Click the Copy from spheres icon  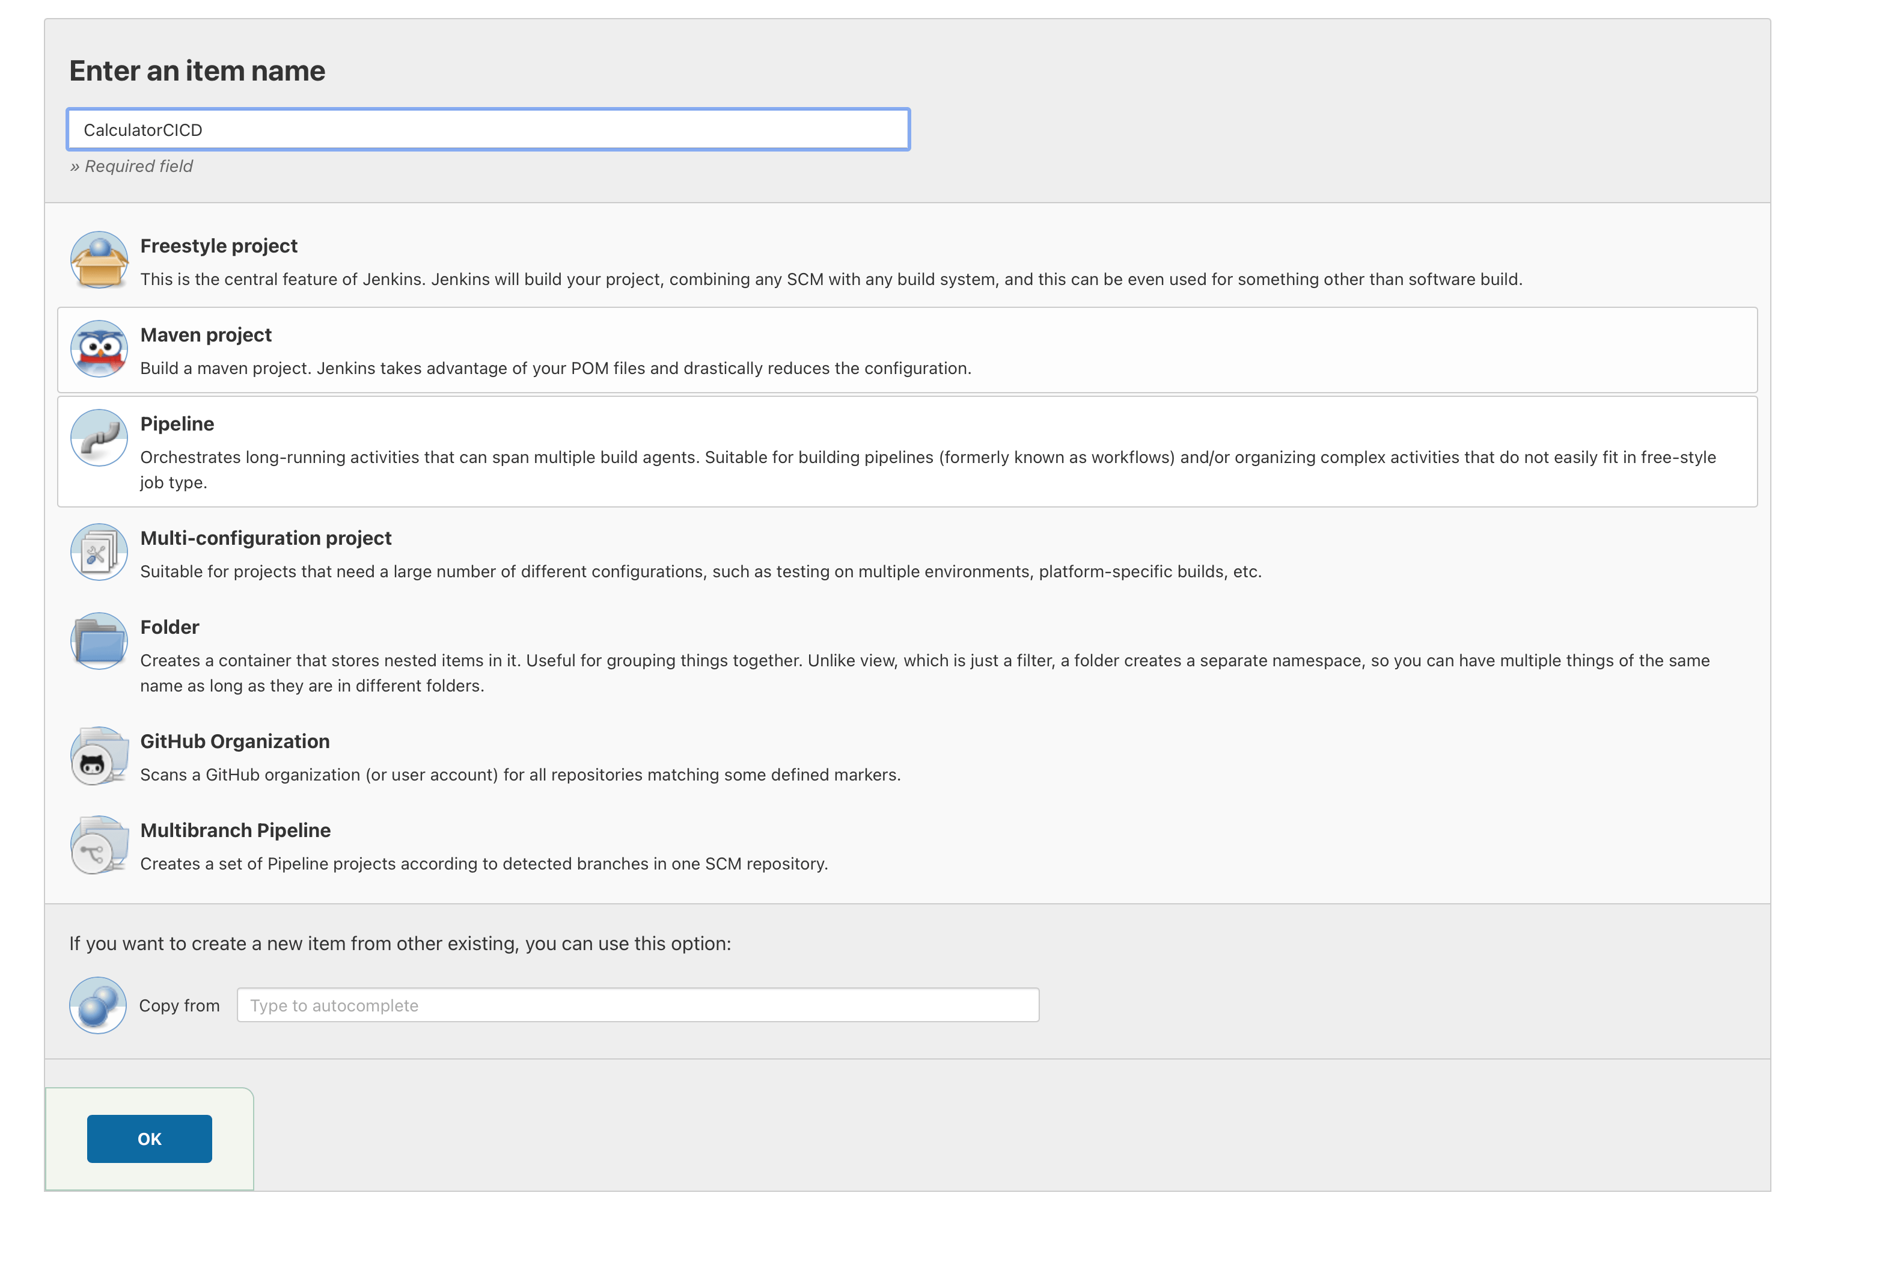coord(97,1005)
